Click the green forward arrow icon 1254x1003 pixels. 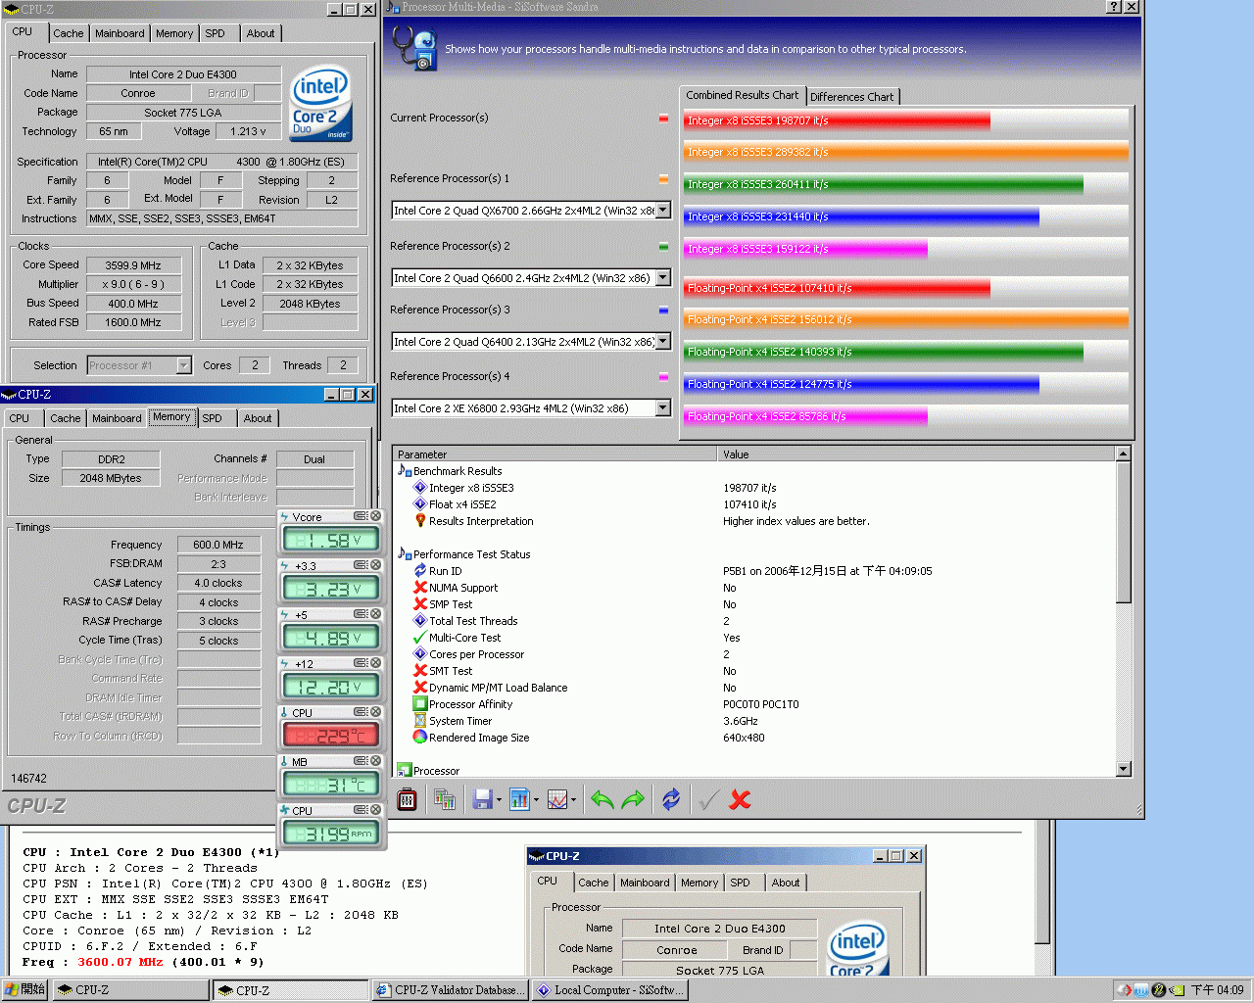(x=634, y=799)
